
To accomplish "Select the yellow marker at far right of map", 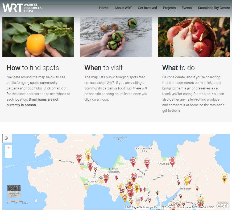I will click(x=225, y=178).
